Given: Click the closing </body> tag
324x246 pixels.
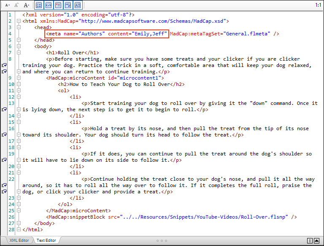Looking at the screenshot, I should point(44,223).
